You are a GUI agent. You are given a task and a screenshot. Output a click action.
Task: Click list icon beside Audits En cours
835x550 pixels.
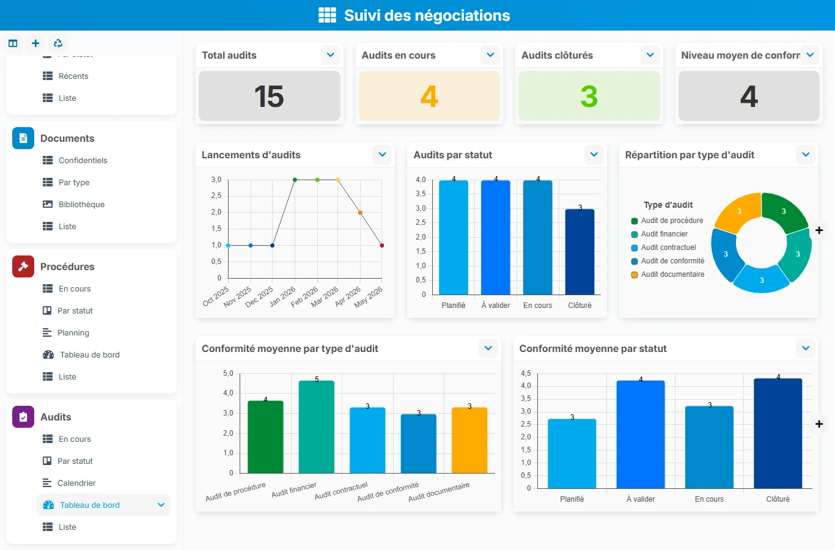click(48, 439)
